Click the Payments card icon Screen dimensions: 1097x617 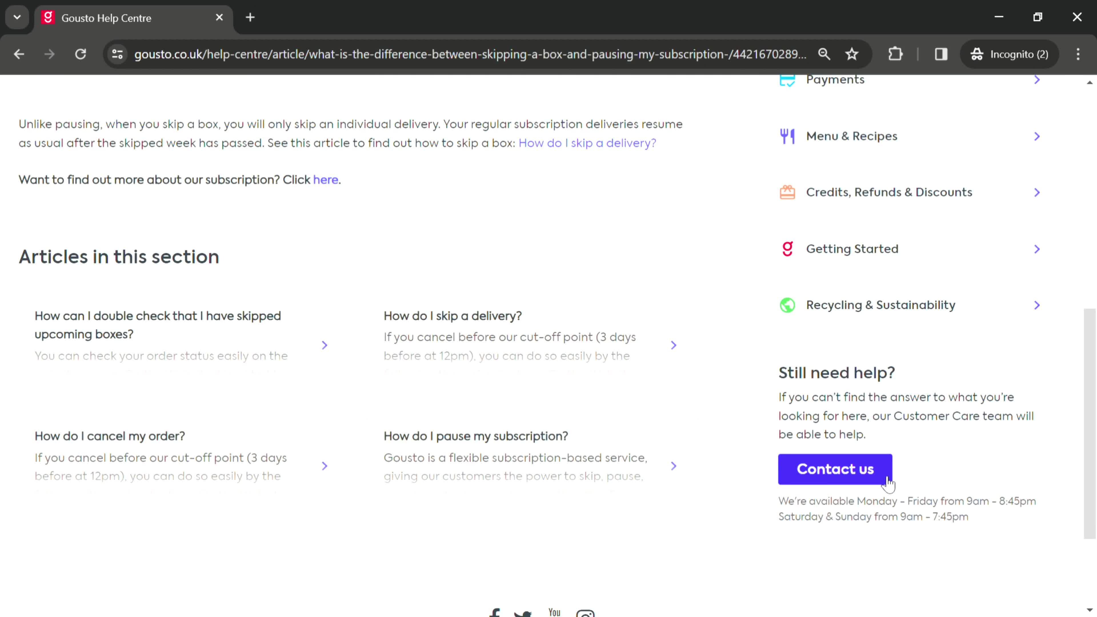click(787, 81)
